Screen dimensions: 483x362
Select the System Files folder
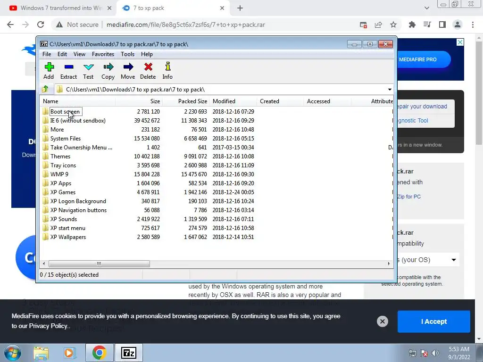click(x=65, y=139)
